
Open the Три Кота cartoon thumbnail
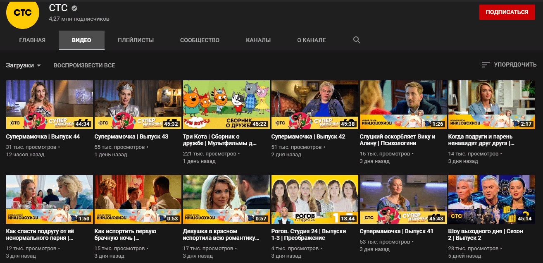(x=226, y=105)
